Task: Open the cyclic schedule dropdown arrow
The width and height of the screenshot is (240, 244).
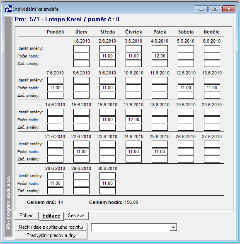Action: 173,227
